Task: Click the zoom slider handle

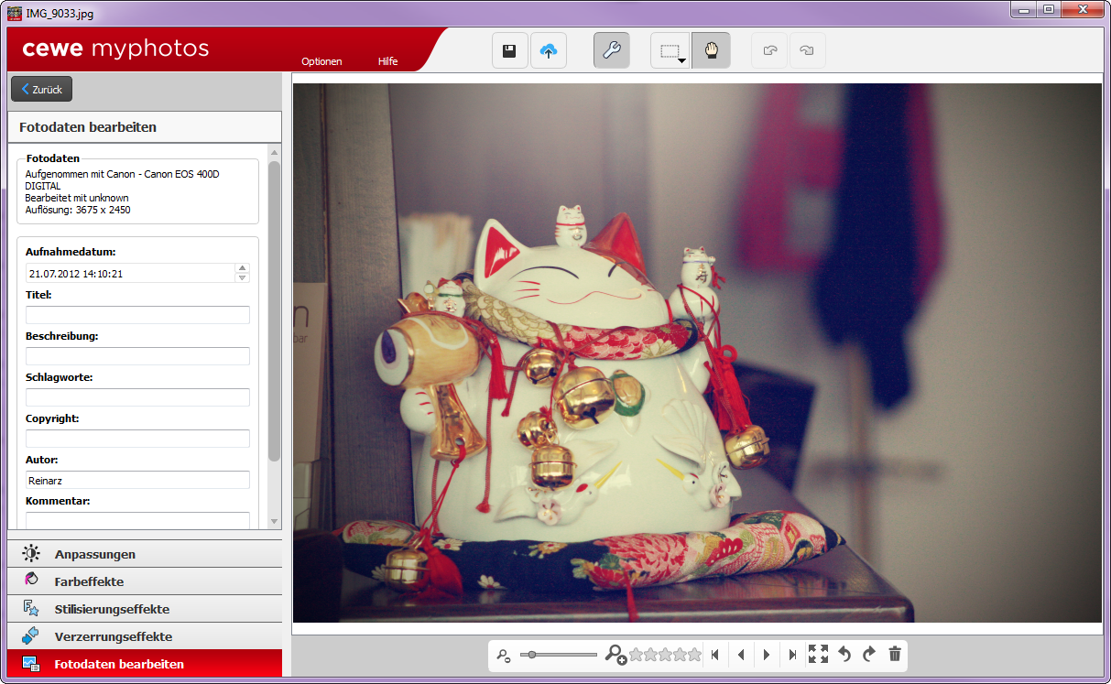Action: [531, 655]
